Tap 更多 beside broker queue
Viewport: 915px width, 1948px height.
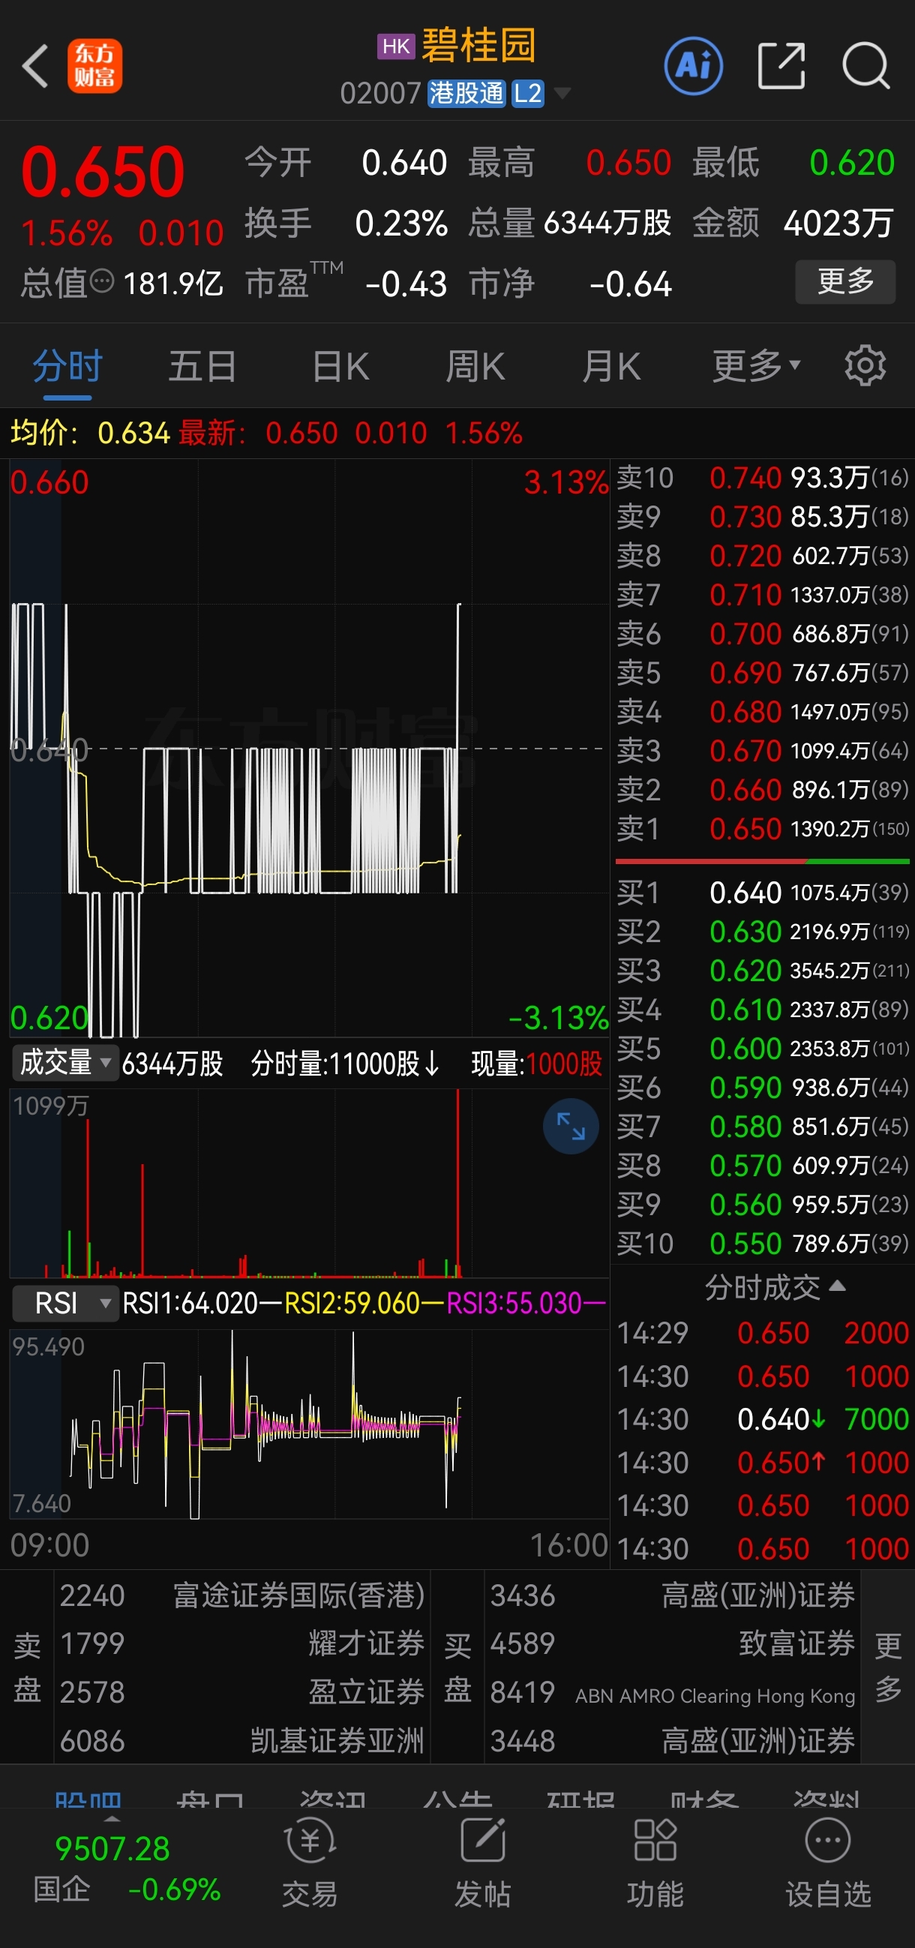point(888,1667)
